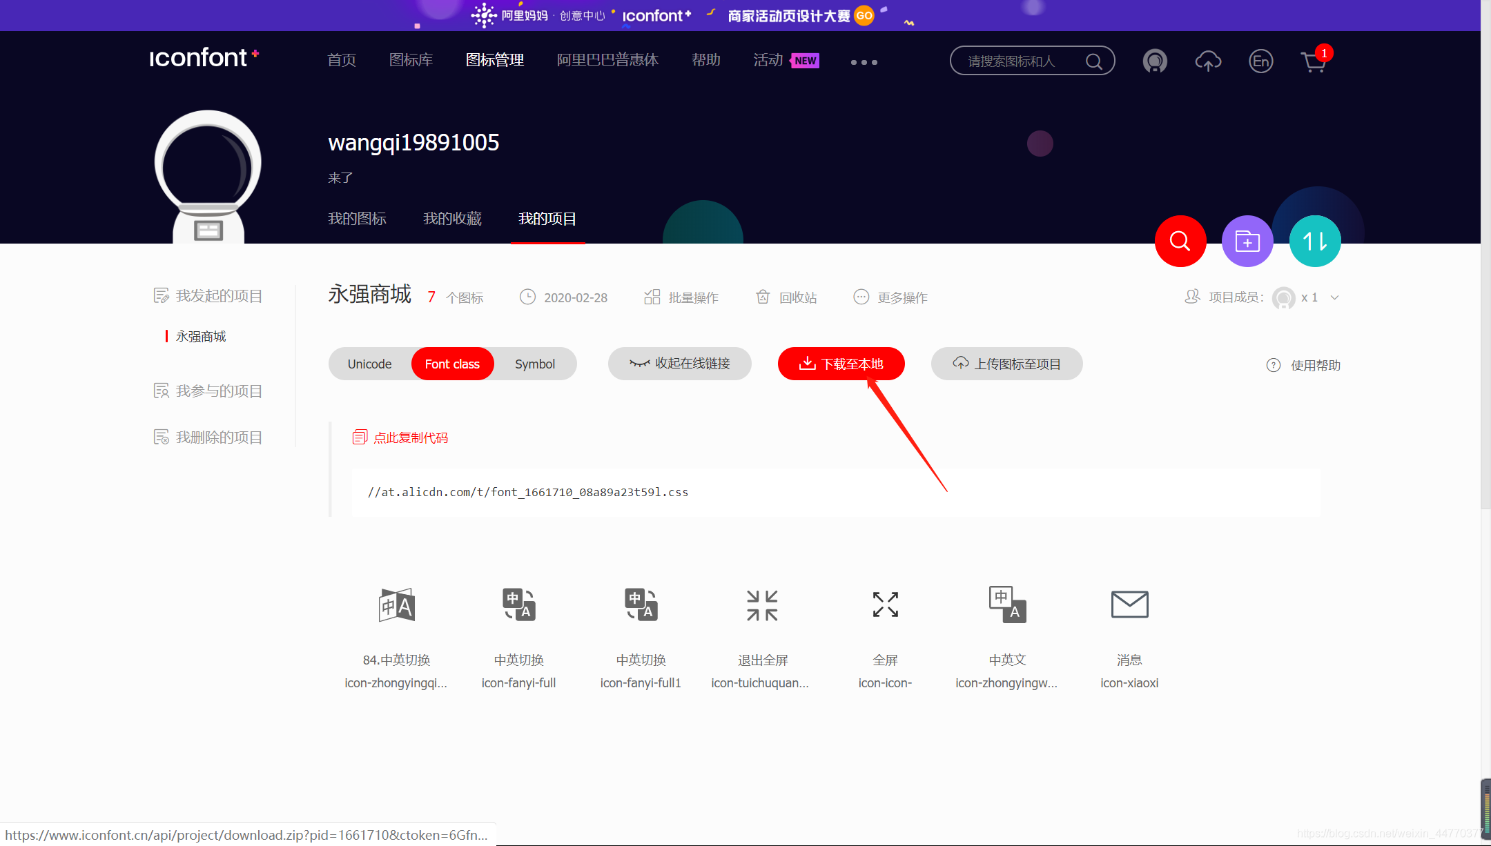Click the iconfont logo in header

pos(204,58)
